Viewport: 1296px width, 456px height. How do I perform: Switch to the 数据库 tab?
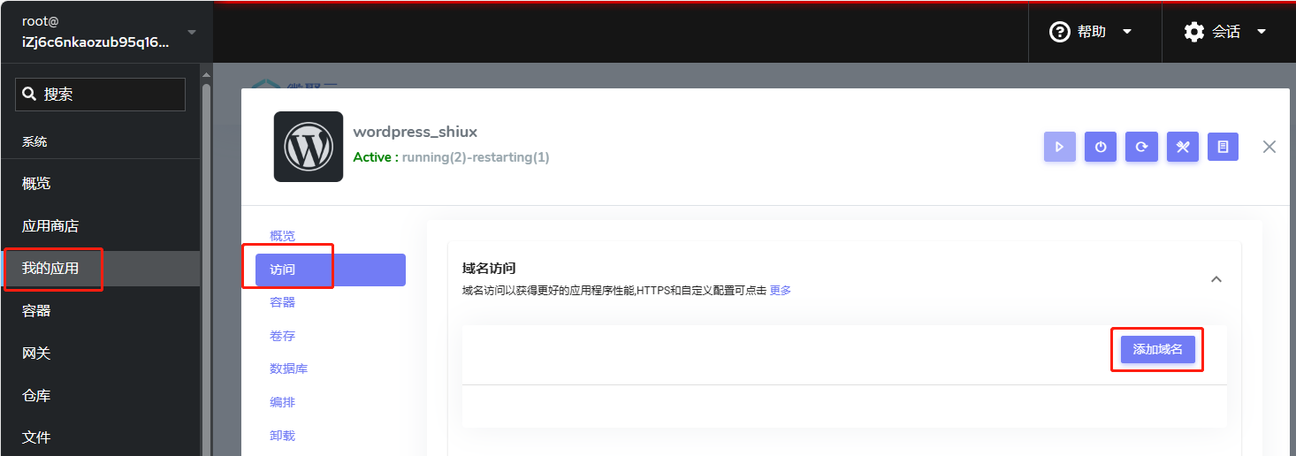click(288, 369)
